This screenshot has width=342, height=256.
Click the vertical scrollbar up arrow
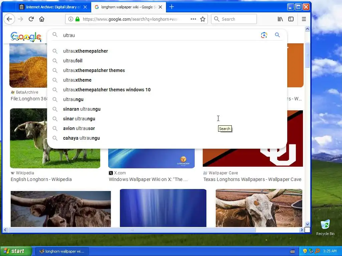click(307, 29)
